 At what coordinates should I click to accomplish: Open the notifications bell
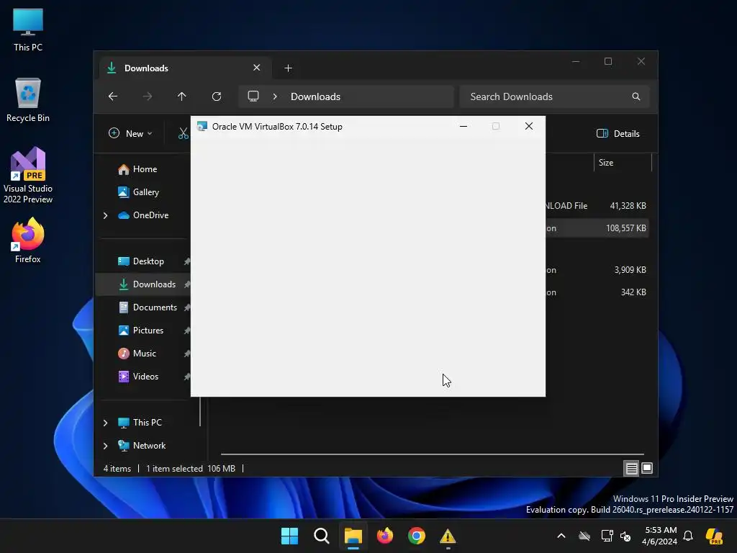click(688, 536)
